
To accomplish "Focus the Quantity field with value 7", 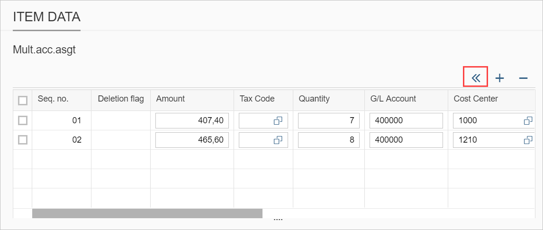I will tap(328, 121).
